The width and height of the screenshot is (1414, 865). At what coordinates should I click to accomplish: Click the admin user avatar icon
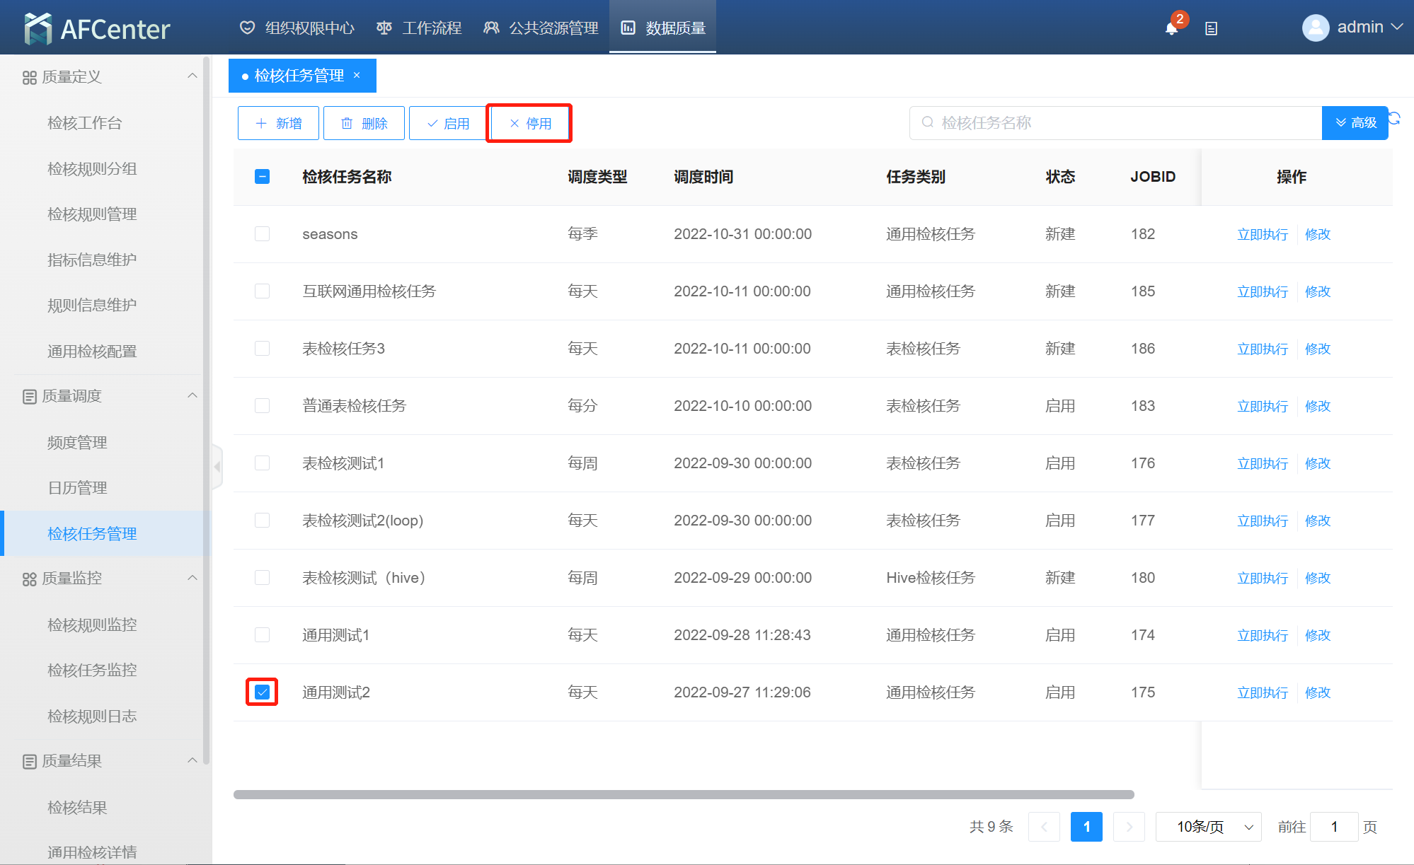1315,28
